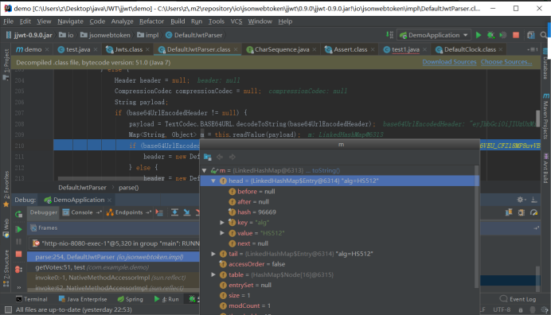Open the Event Log
The height and width of the screenshot is (315, 551).
click(518, 299)
